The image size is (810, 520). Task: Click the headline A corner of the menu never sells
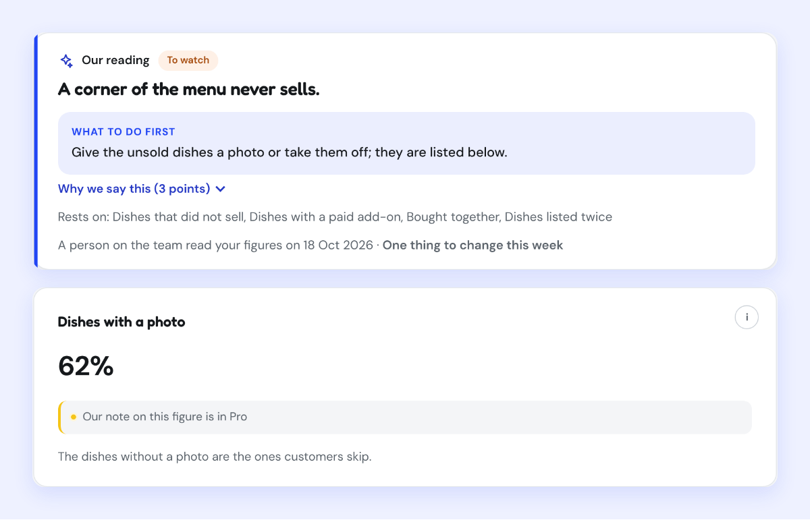coord(189,89)
